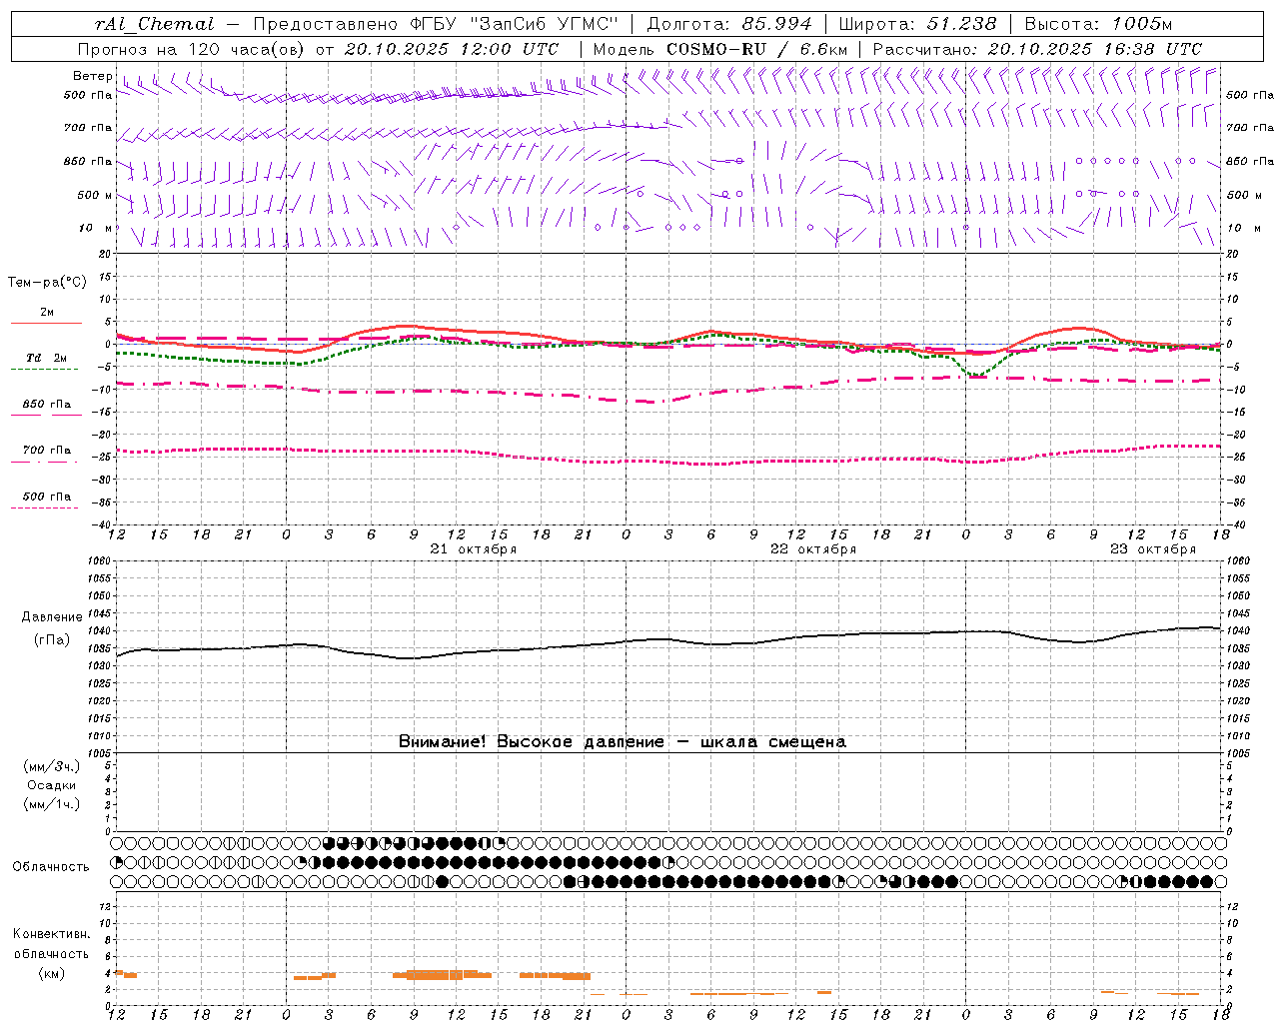Screen dimensions: 1279x1023
Task: Click the "Td 2м" dew point legend label
Action: [46, 358]
